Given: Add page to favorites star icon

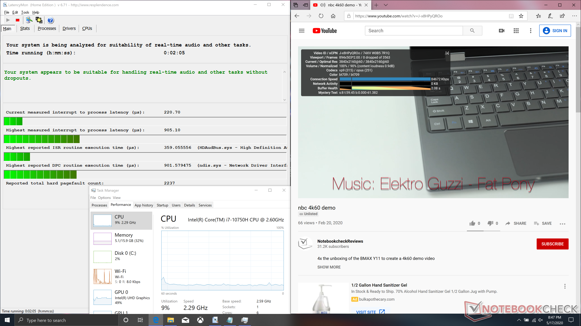Looking at the screenshot, I should pyautogui.click(x=521, y=16).
